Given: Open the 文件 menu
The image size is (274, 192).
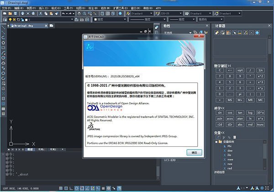Looking at the screenshot, I should 6,8.
